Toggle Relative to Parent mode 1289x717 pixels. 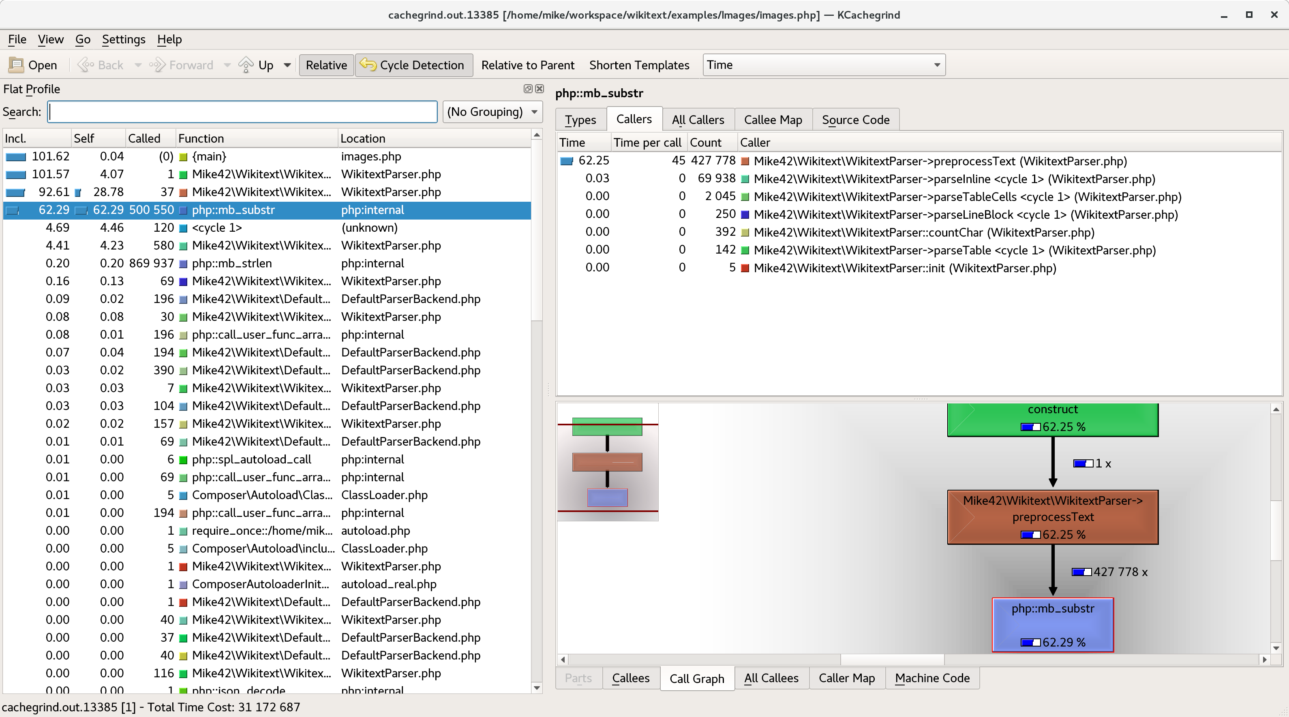pyautogui.click(x=527, y=65)
